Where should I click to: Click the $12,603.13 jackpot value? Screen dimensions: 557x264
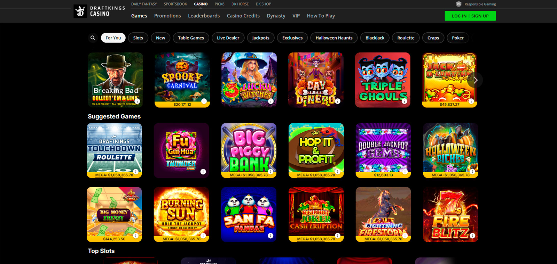(383, 175)
